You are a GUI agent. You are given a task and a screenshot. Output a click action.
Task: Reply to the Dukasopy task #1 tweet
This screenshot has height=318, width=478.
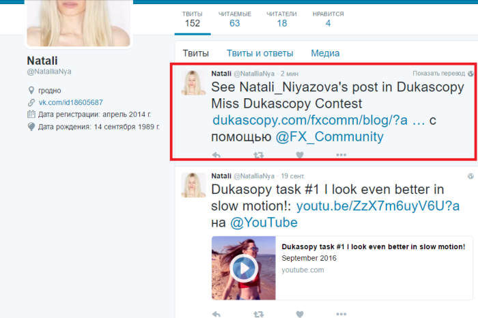coord(216,314)
